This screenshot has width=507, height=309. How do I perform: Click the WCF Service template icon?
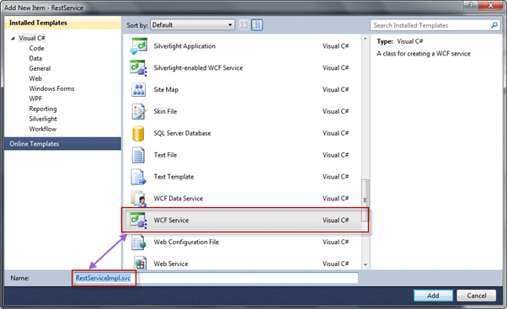coord(138,220)
